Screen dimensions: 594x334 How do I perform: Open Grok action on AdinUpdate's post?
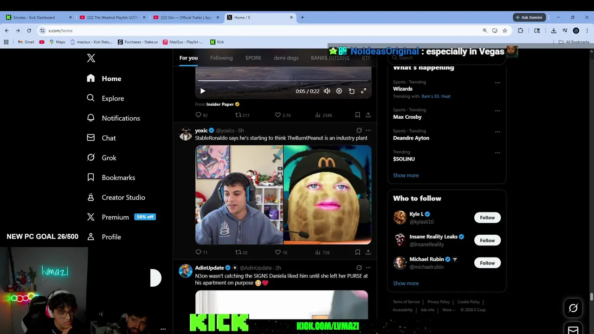point(359,268)
